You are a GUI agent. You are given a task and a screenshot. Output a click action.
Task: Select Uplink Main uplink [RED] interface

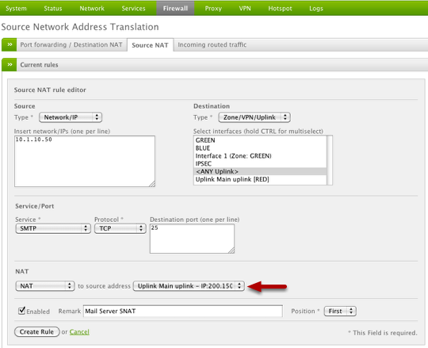pos(260,179)
